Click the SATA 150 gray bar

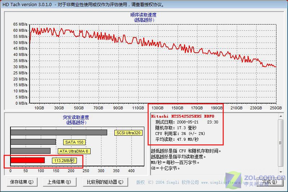(33, 142)
